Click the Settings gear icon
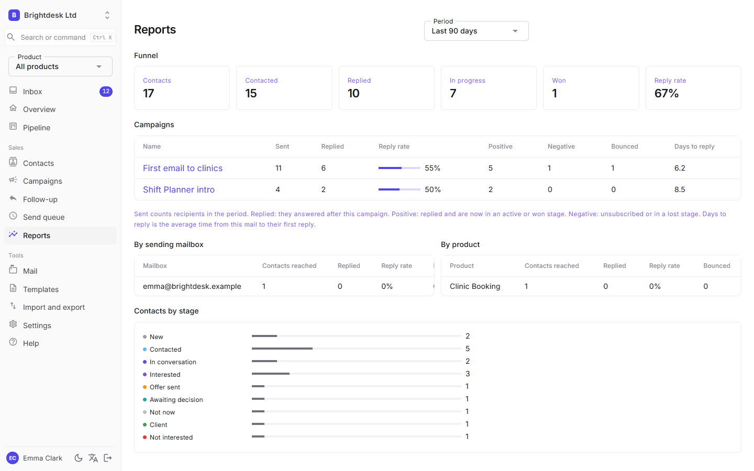754x471 pixels. (x=13, y=324)
